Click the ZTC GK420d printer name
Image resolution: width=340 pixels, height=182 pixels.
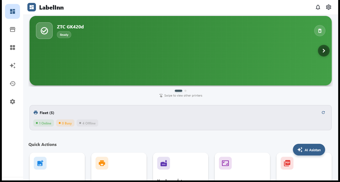[70, 27]
